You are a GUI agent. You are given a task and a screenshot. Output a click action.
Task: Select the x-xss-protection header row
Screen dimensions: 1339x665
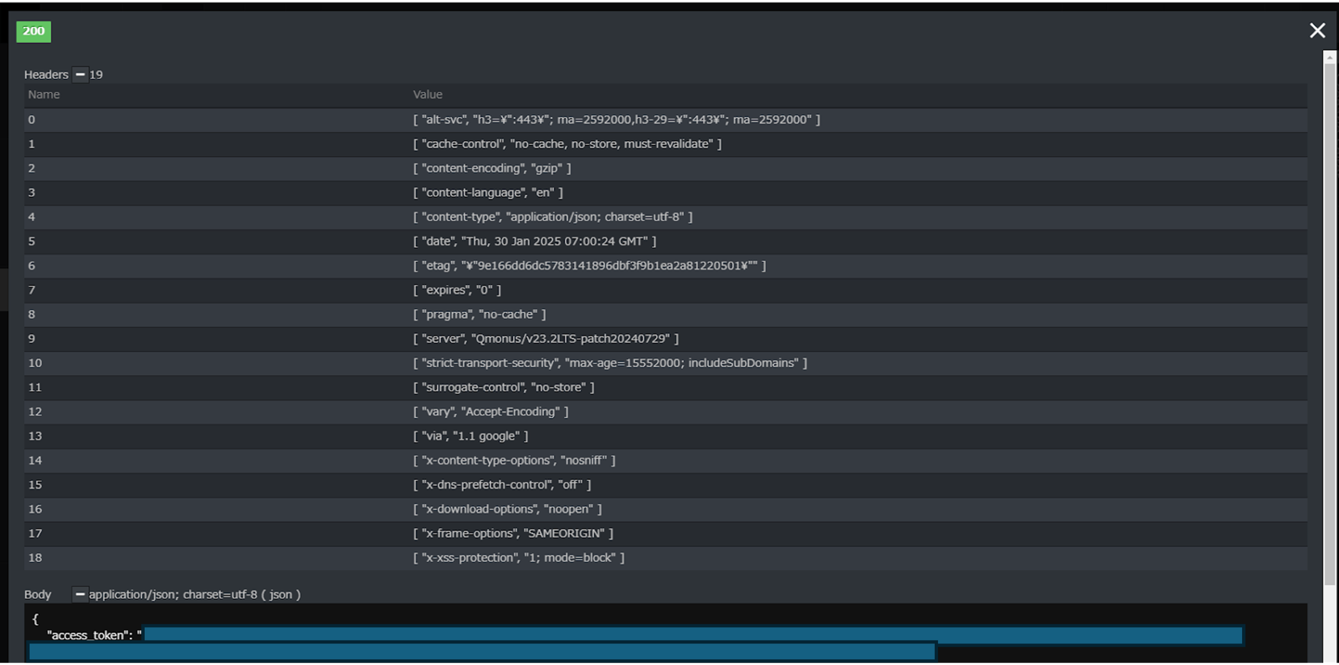coord(518,558)
